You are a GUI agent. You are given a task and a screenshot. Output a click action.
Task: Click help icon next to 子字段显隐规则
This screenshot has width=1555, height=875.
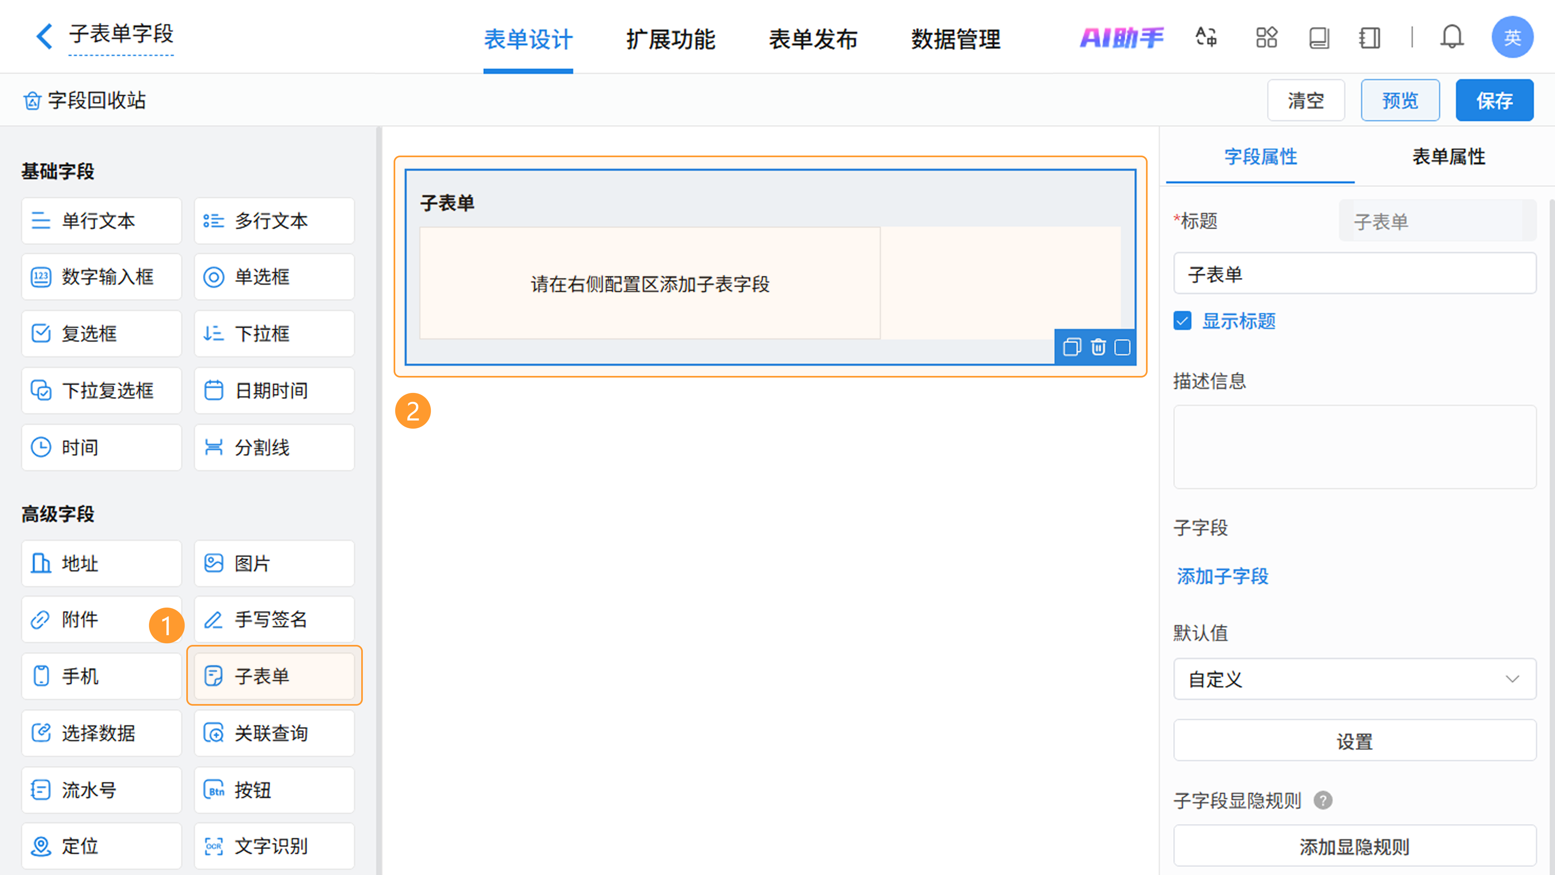(1323, 800)
